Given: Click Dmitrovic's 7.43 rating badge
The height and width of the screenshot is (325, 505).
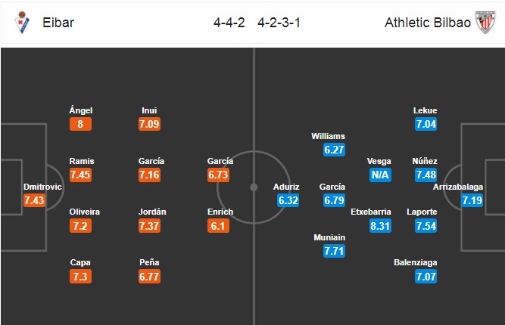Looking at the screenshot, I should point(35,200).
